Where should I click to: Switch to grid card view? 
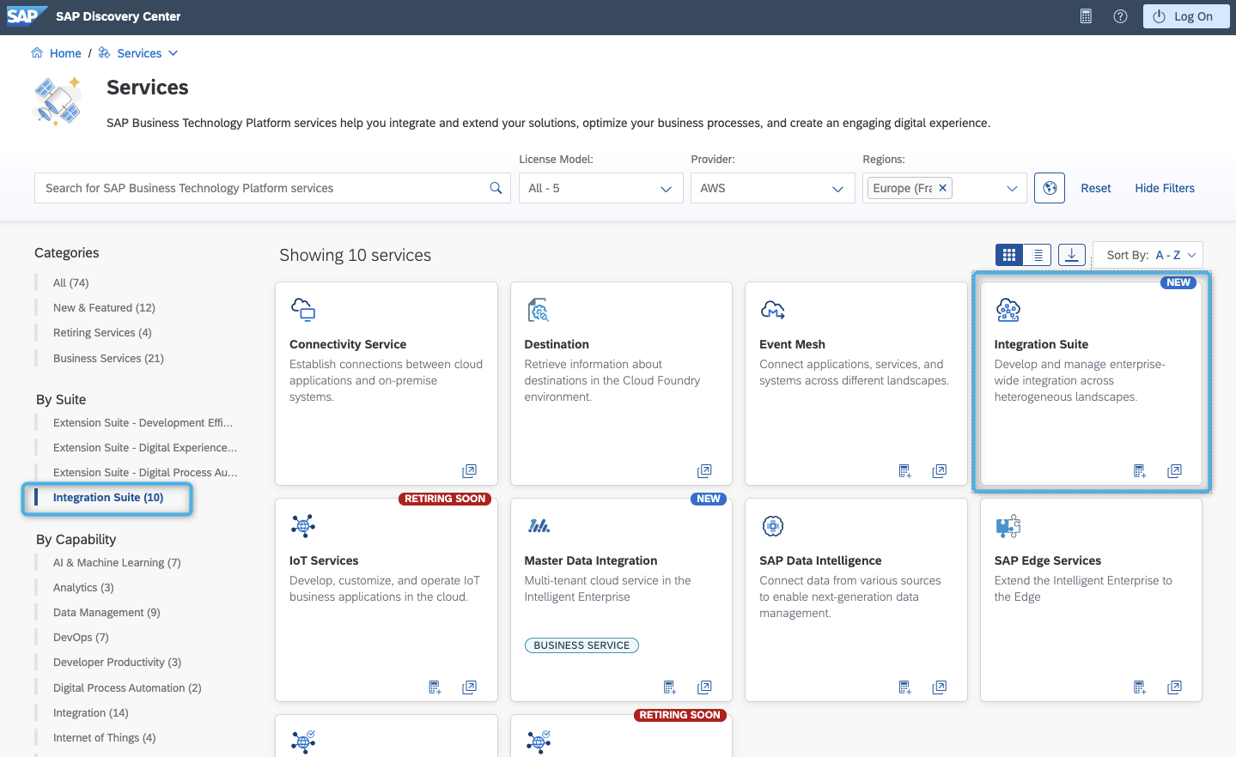point(1009,255)
